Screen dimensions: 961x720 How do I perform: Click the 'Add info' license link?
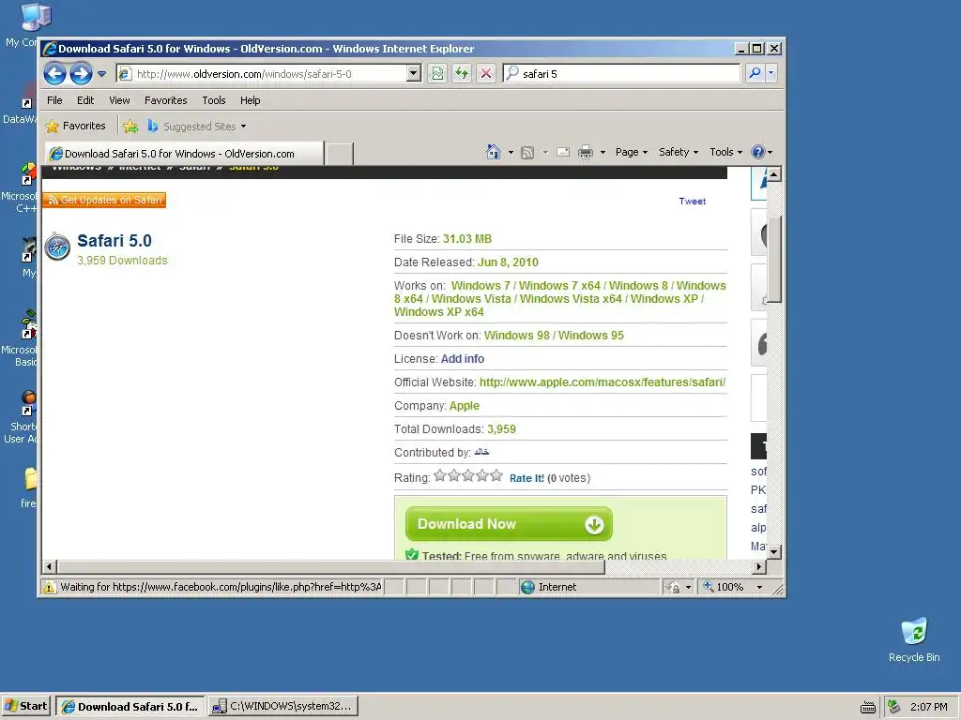462,359
